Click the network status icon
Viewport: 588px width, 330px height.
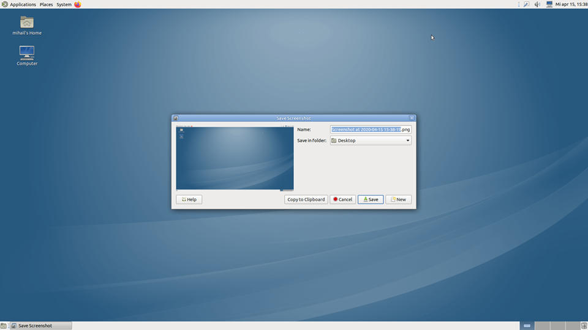[x=549, y=4]
